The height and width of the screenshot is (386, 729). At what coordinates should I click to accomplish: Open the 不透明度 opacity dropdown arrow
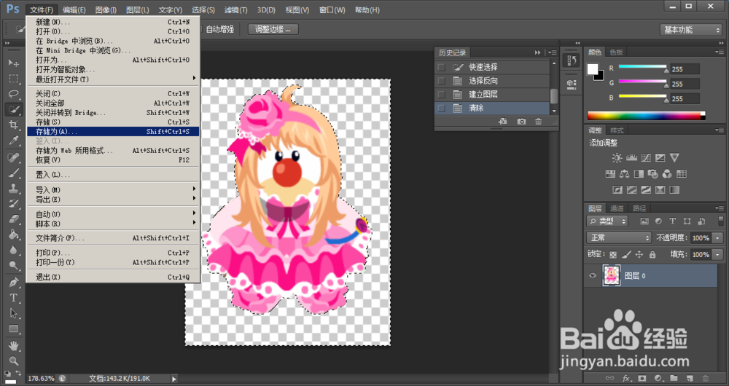718,238
